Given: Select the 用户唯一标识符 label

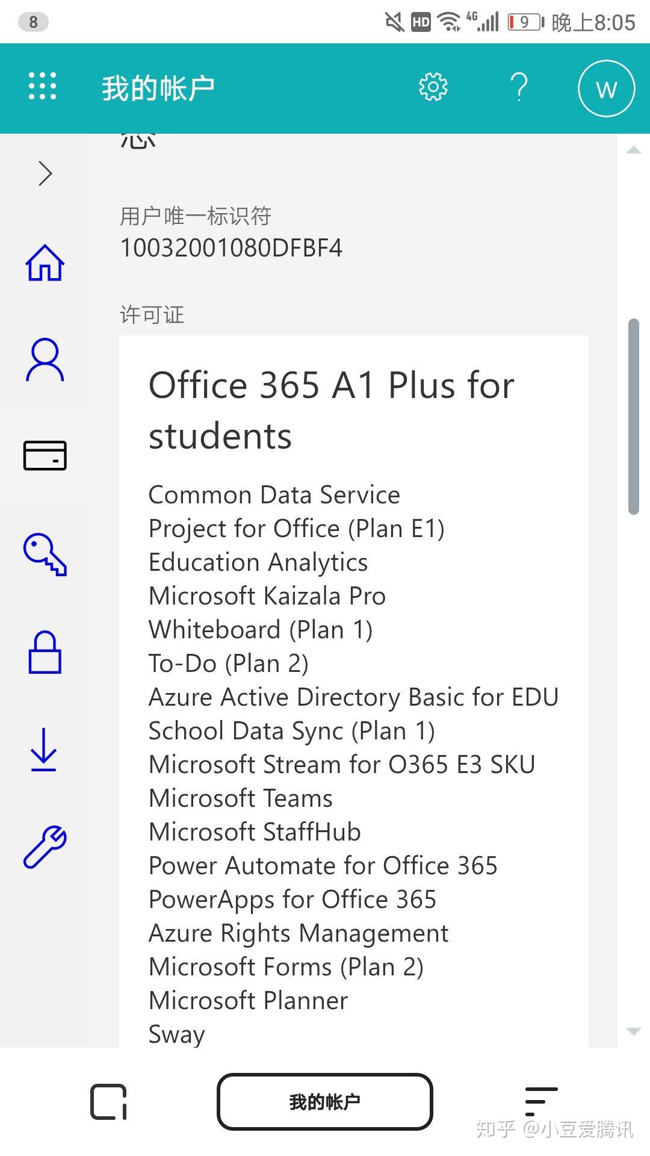Looking at the screenshot, I should click(196, 216).
